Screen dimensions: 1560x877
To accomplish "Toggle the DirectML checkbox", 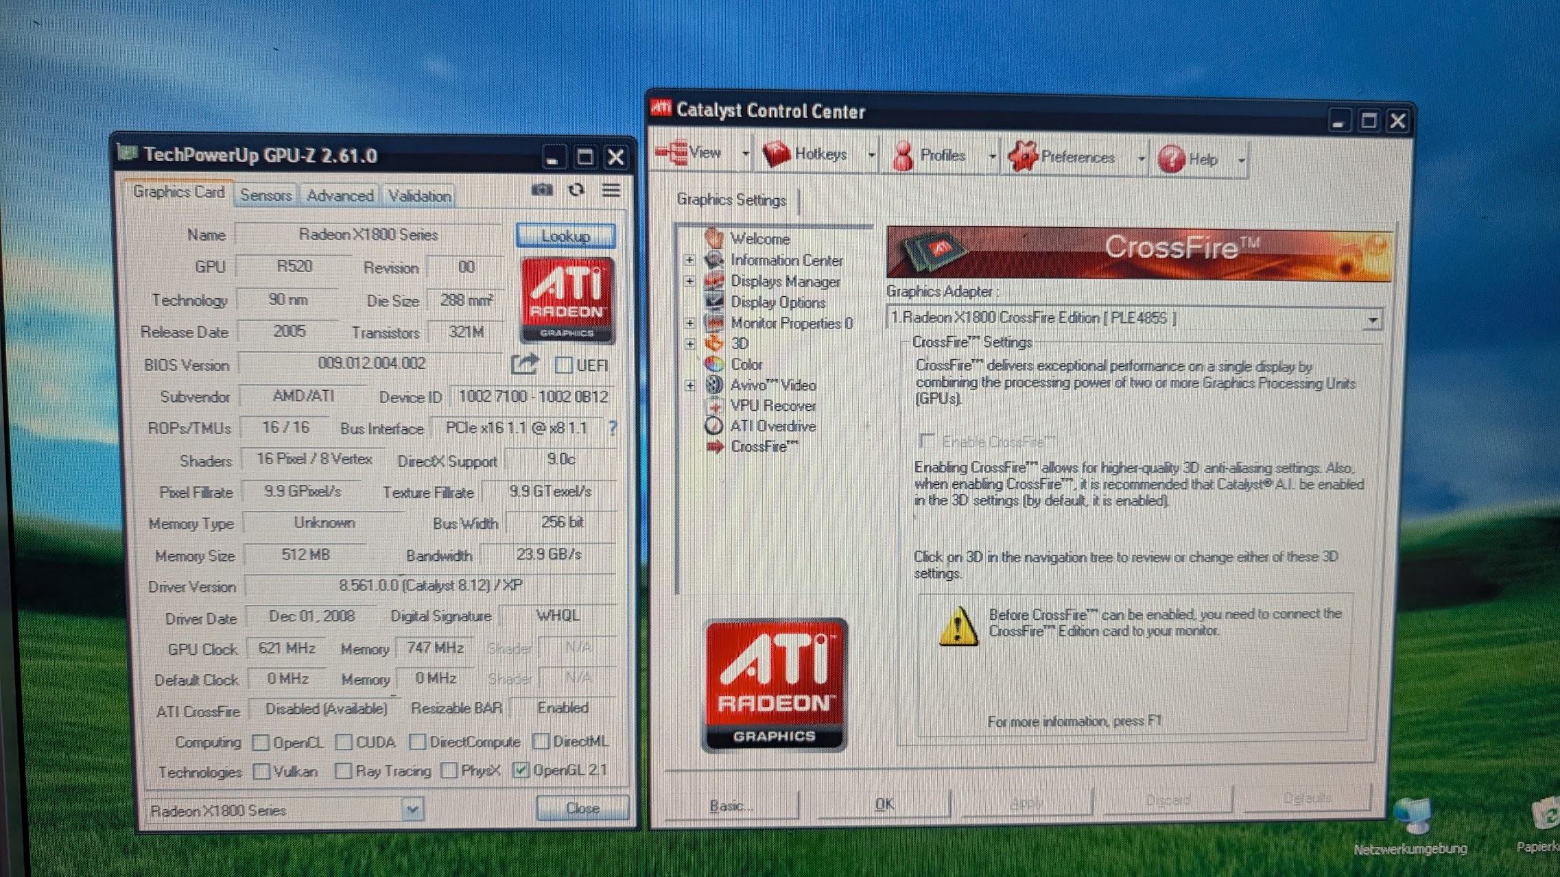I will [x=541, y=741].
